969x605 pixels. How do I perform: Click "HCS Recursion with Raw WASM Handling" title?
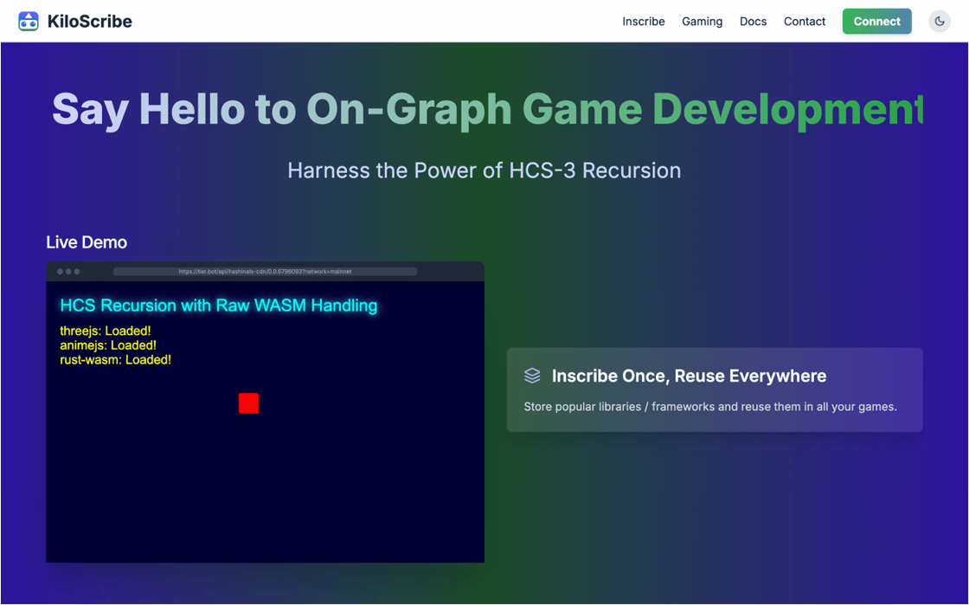[x=219, y=306]
